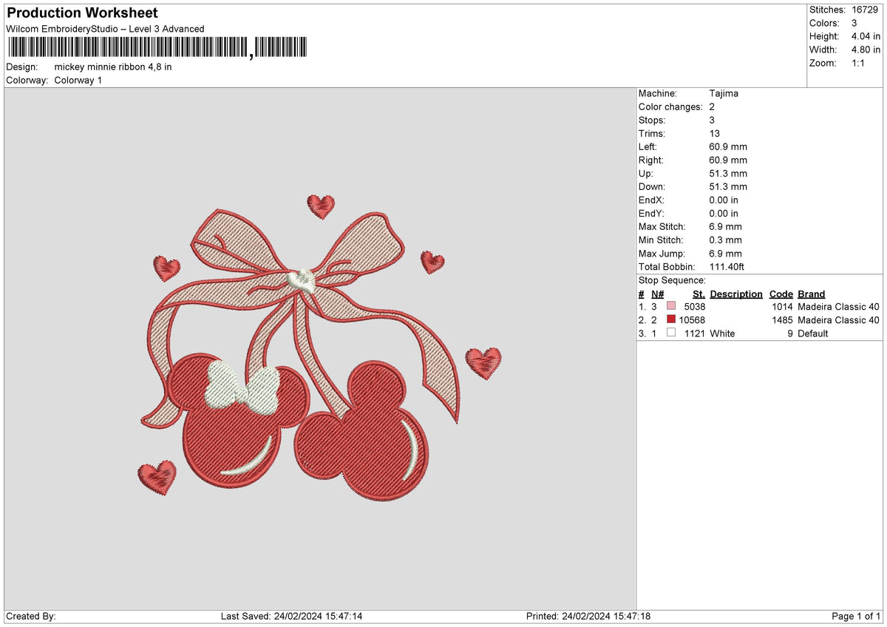Image resolution: width=887 pixels, height=627 pixels.
Task: Click the embroidery design preview image
Action: coord(319,348)
